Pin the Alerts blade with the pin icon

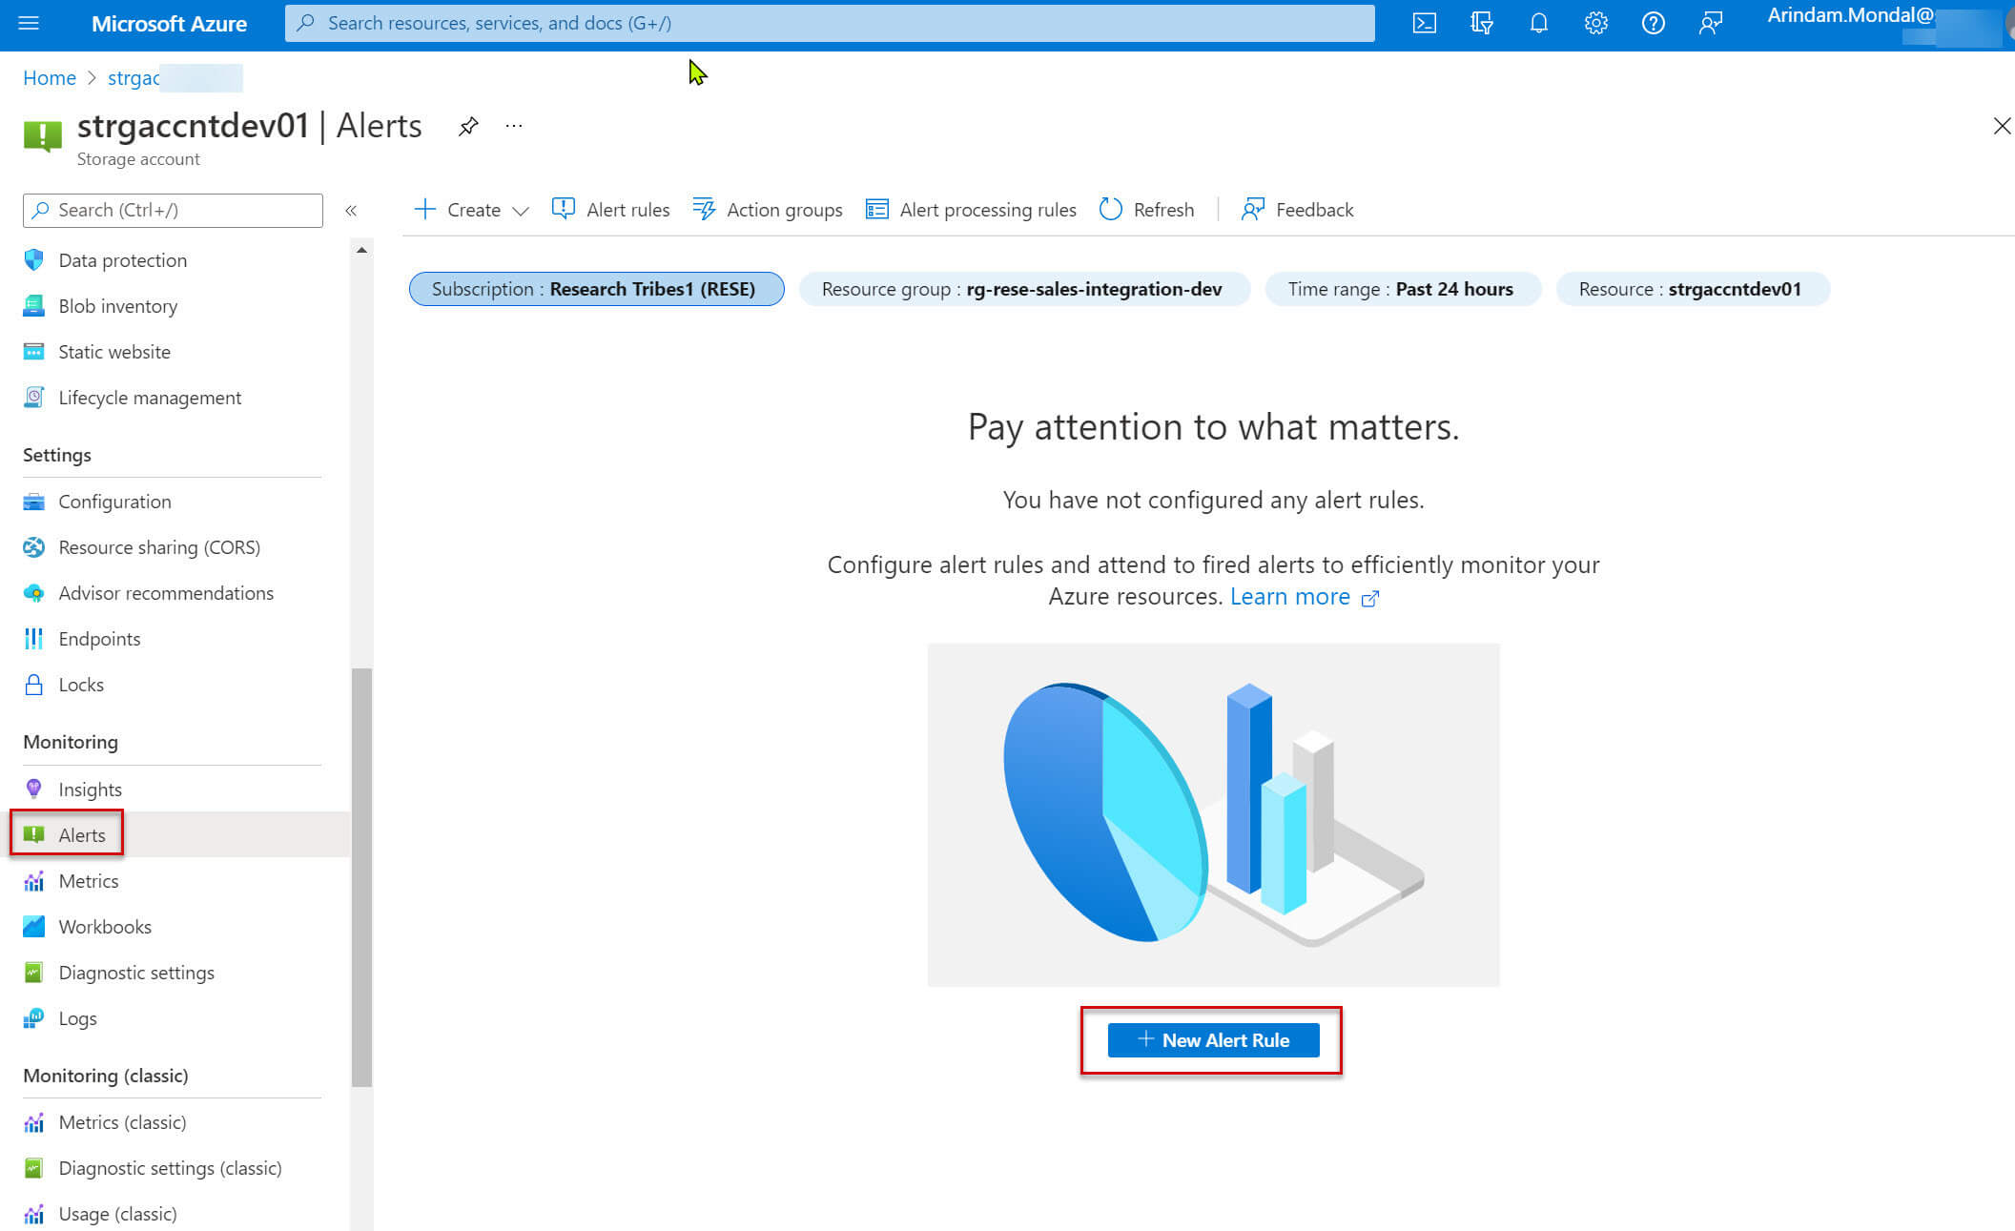point(467,126)
